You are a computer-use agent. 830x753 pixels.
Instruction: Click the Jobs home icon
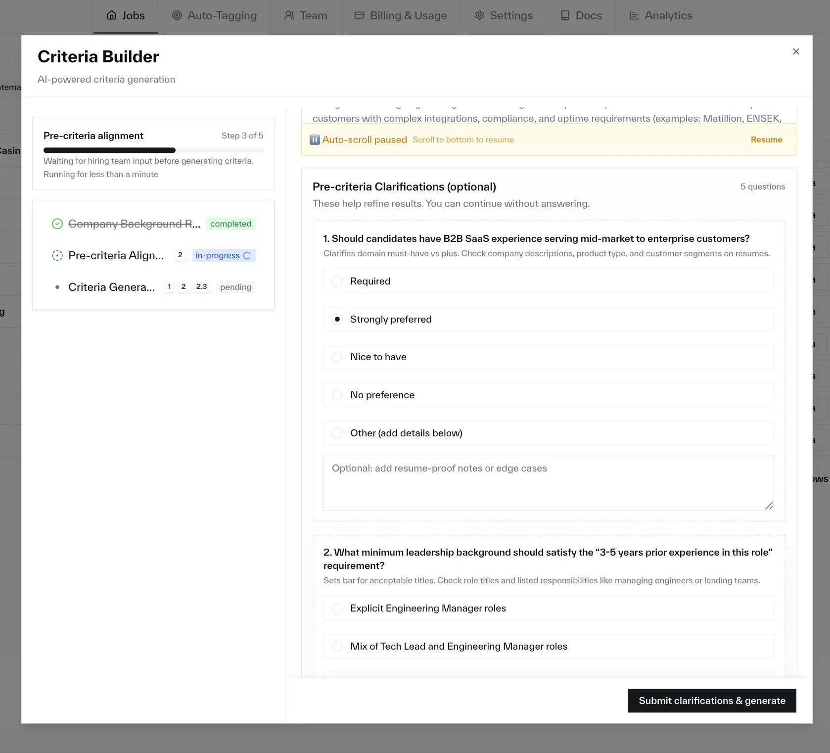111,15
